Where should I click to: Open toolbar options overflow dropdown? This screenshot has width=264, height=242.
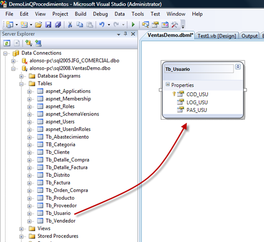183,26
